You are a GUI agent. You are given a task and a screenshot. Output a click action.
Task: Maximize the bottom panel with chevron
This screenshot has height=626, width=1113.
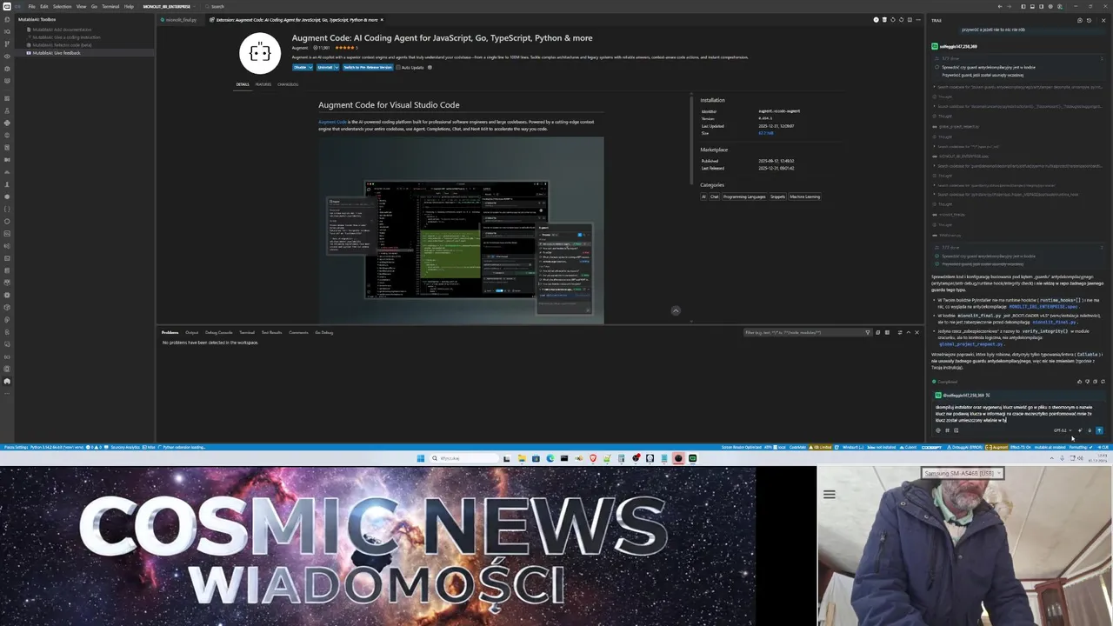click(908, 332)
